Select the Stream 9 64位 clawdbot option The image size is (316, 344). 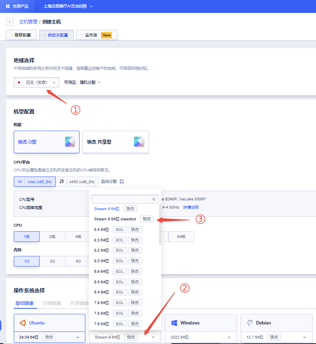115,219
